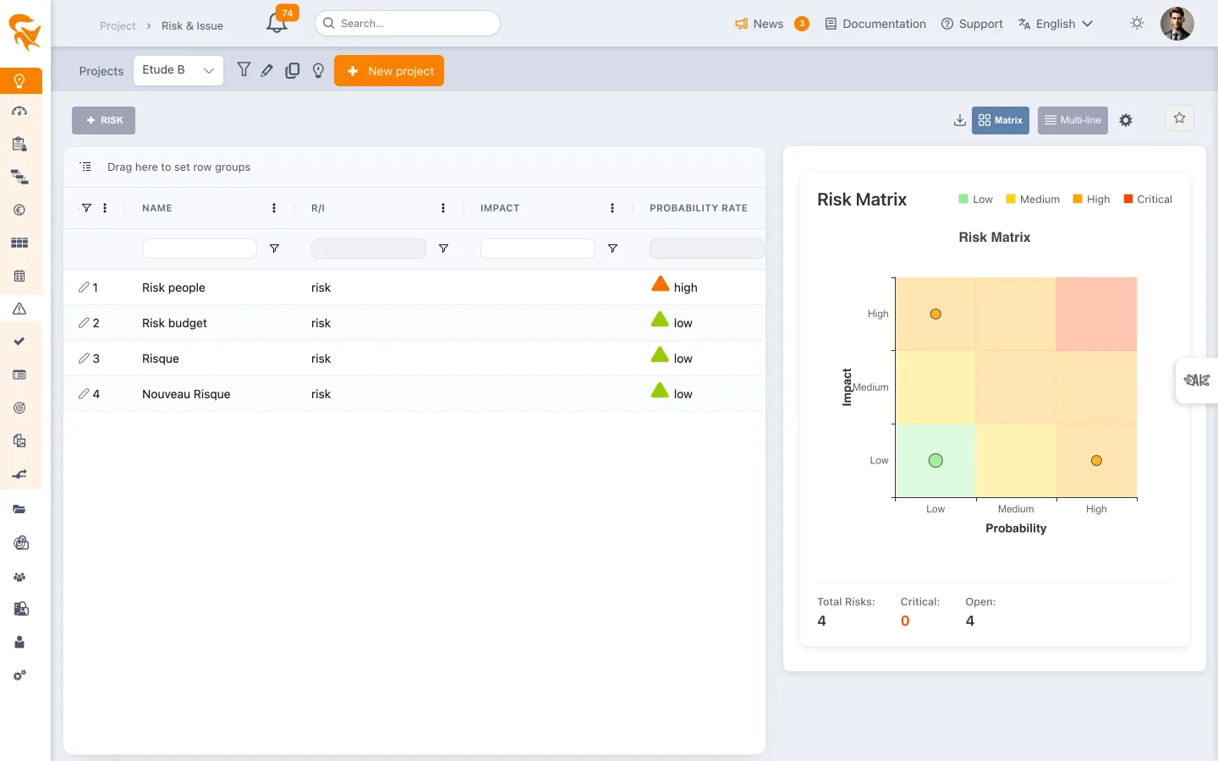
Task: Download the risk list via the download icon
Action: tap(959, 120)
